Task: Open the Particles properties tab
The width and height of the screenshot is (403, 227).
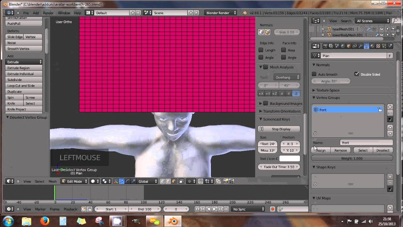Action: (x=384, y=46)
